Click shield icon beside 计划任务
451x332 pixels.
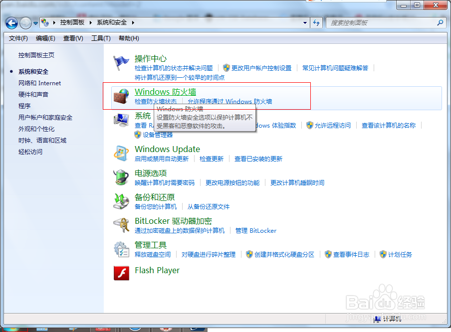pyautogui.click(x=383, y=254)
